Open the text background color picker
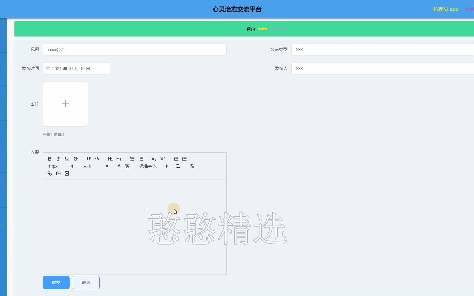The image size is (474, 296). pos(128,166)
